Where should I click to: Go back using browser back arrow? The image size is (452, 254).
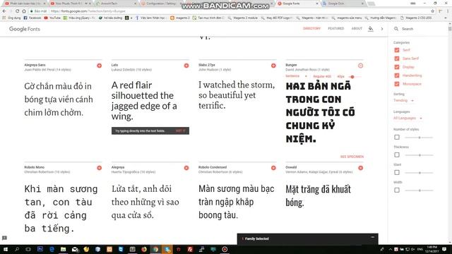point(4,11)
